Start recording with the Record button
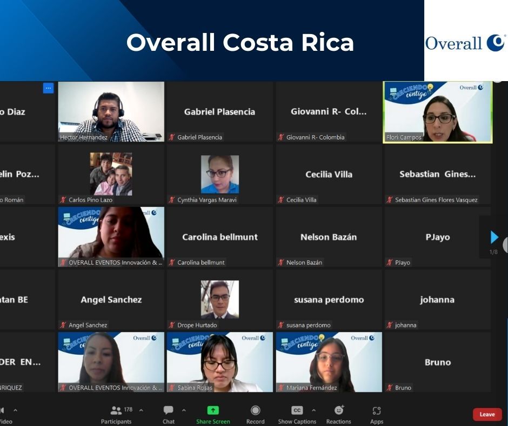The width and height of the screenshot is (508, 426). point(255,410)
